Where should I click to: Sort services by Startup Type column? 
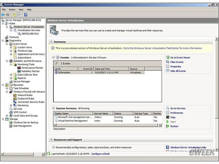(x=142, y=113)
